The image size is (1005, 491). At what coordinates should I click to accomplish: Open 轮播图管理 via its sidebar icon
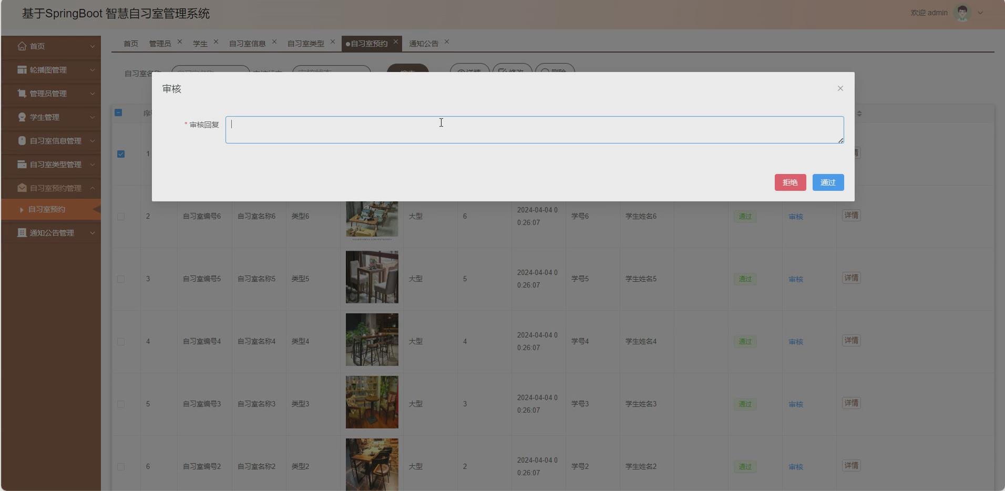pyautogui.click(x=22, y=70)
